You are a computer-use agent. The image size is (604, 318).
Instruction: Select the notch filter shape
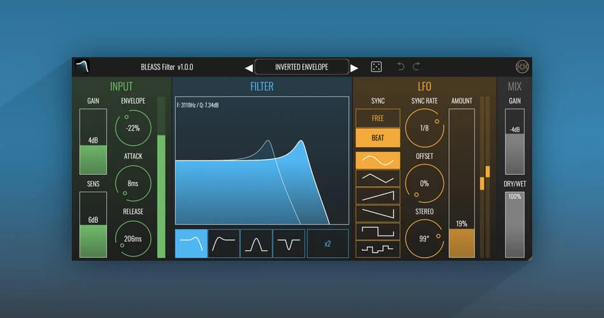coord(289,244)
